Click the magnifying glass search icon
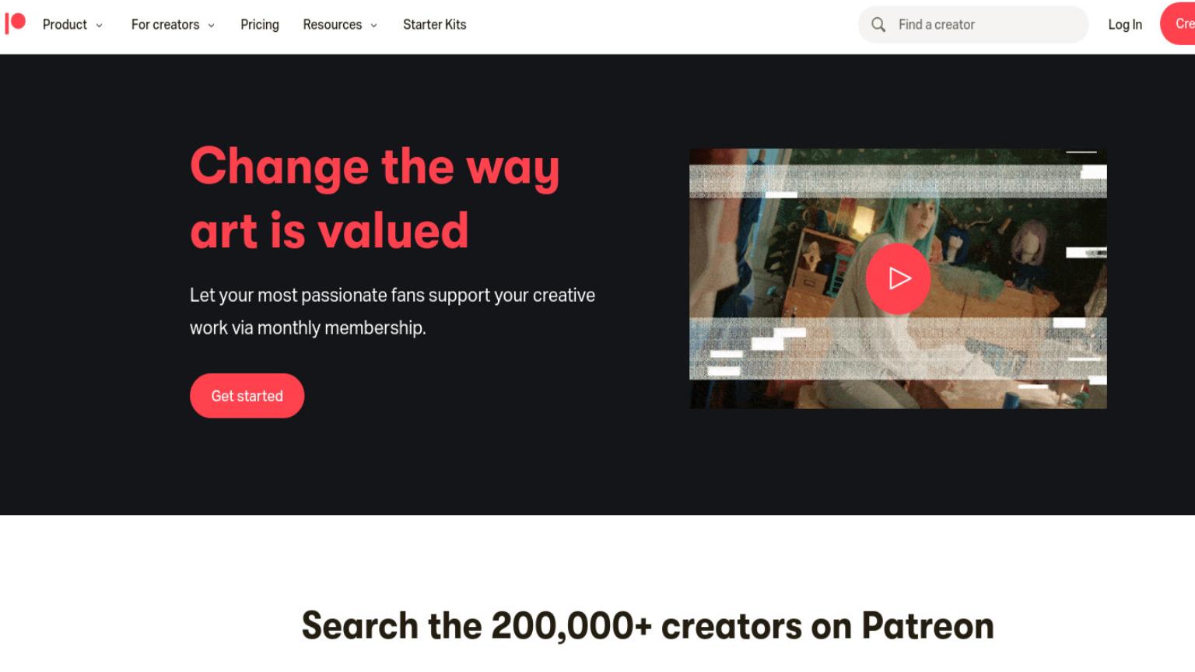 point(878,25)
